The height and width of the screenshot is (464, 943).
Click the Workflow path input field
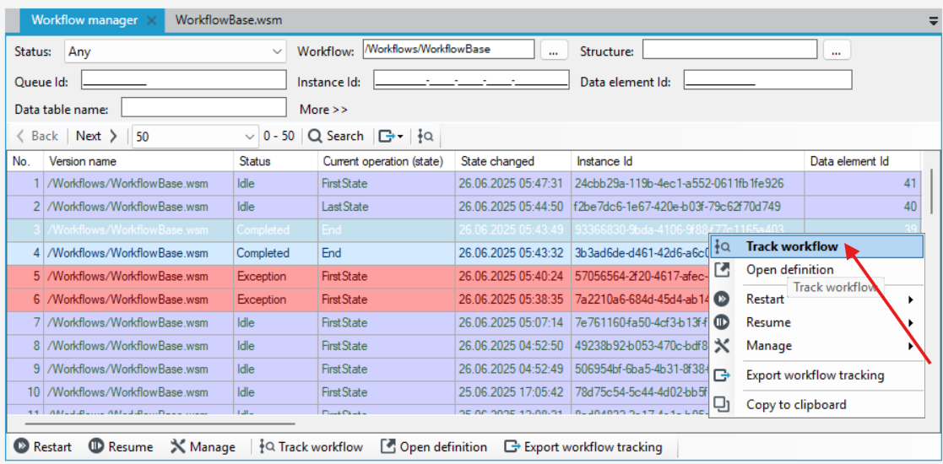pos(448,50)
